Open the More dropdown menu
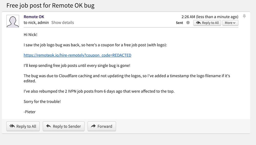The image size is (256, 145). coord(230,23)
